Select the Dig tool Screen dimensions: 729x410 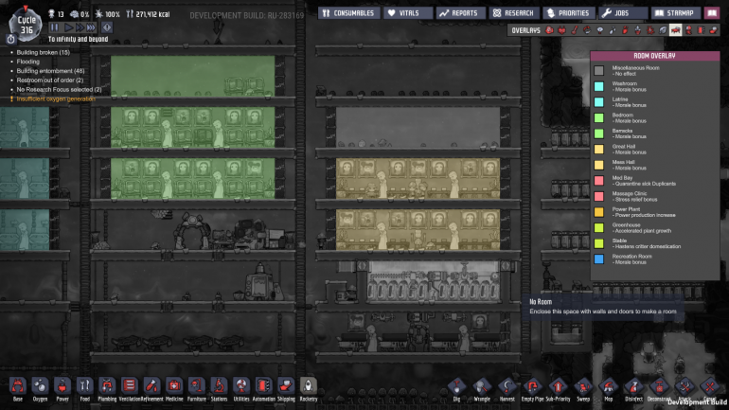pyautogui.click(x=456, y=387)
